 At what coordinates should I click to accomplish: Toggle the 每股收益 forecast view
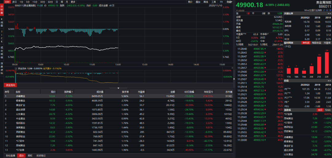pos(317,43)
